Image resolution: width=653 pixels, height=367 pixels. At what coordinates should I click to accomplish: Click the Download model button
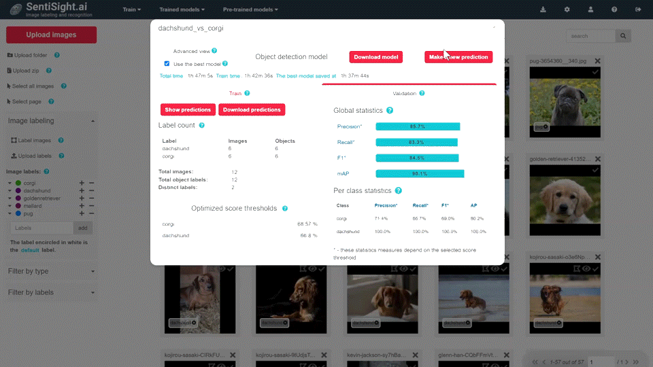coord(375,57)
